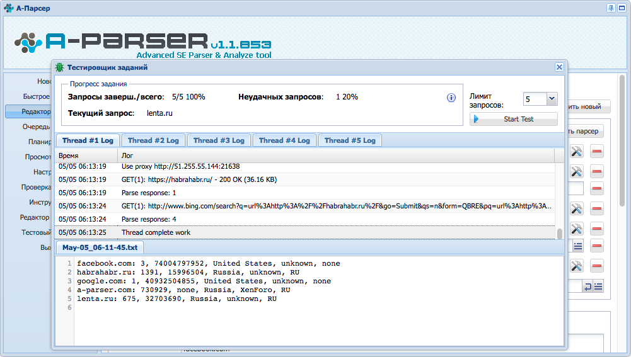The height and width of the screenshot is (357, 631).
Task: Click the green bug icon in dialog title
Action: coord(59,67)
